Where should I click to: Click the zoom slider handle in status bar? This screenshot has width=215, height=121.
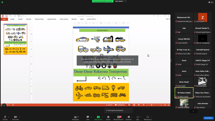point(152,105)
